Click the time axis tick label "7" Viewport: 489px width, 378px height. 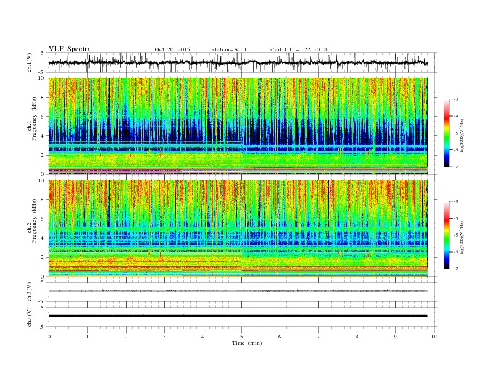pos(319,337)
